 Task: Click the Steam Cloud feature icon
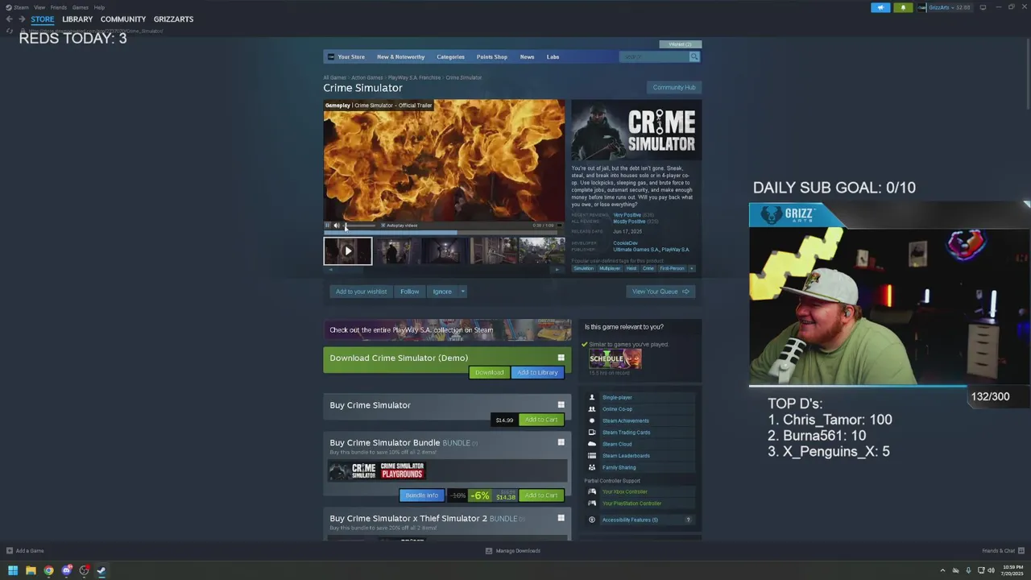[x=592, y=444]
